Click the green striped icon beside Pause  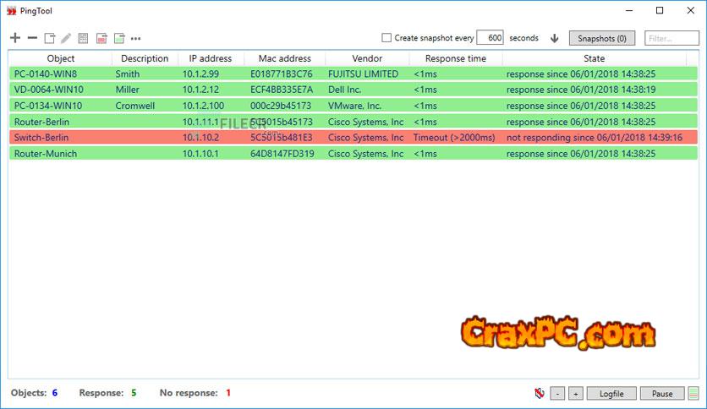(x=693, y=393)
